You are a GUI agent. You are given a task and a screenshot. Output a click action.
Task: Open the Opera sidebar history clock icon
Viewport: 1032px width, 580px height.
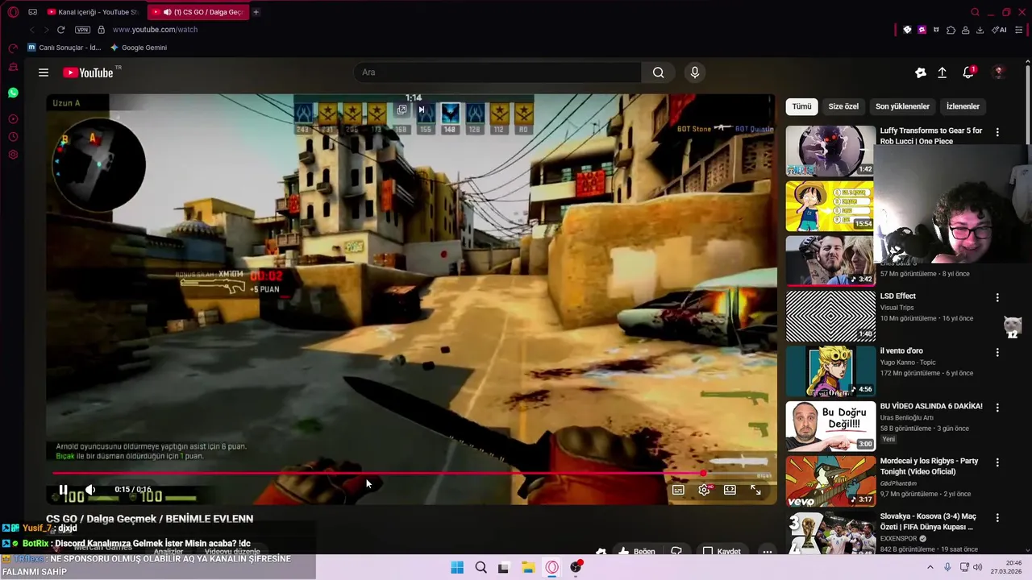coord(13,137)
